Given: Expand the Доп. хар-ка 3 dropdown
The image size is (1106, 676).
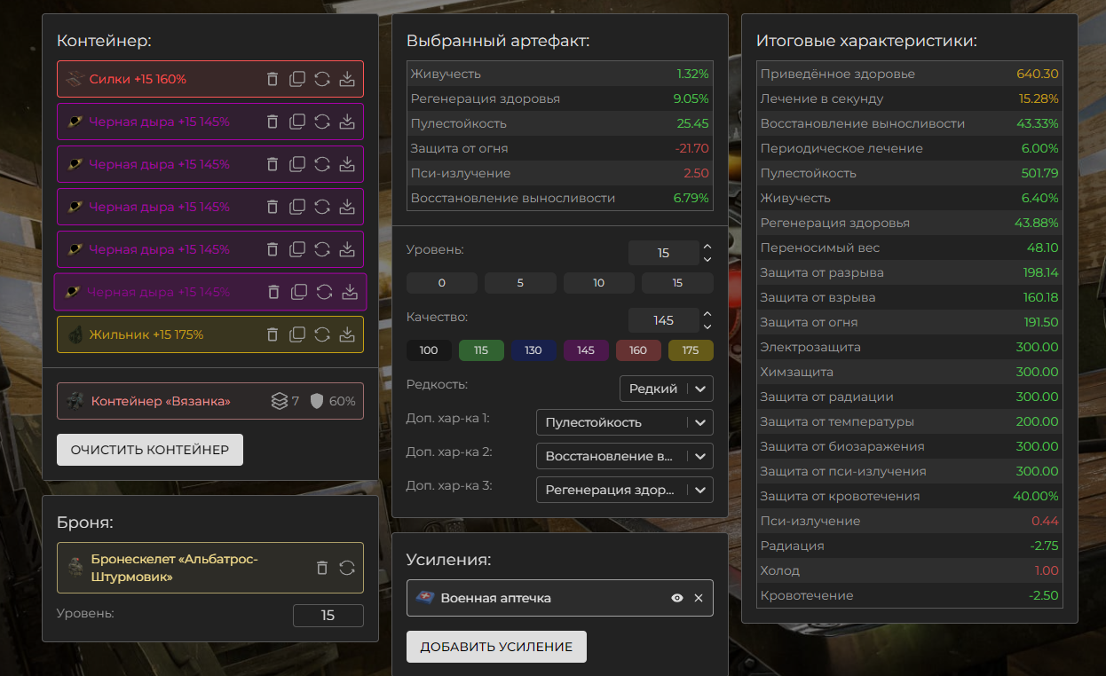Looking at the screenshot, I should [x=624, y=490].
